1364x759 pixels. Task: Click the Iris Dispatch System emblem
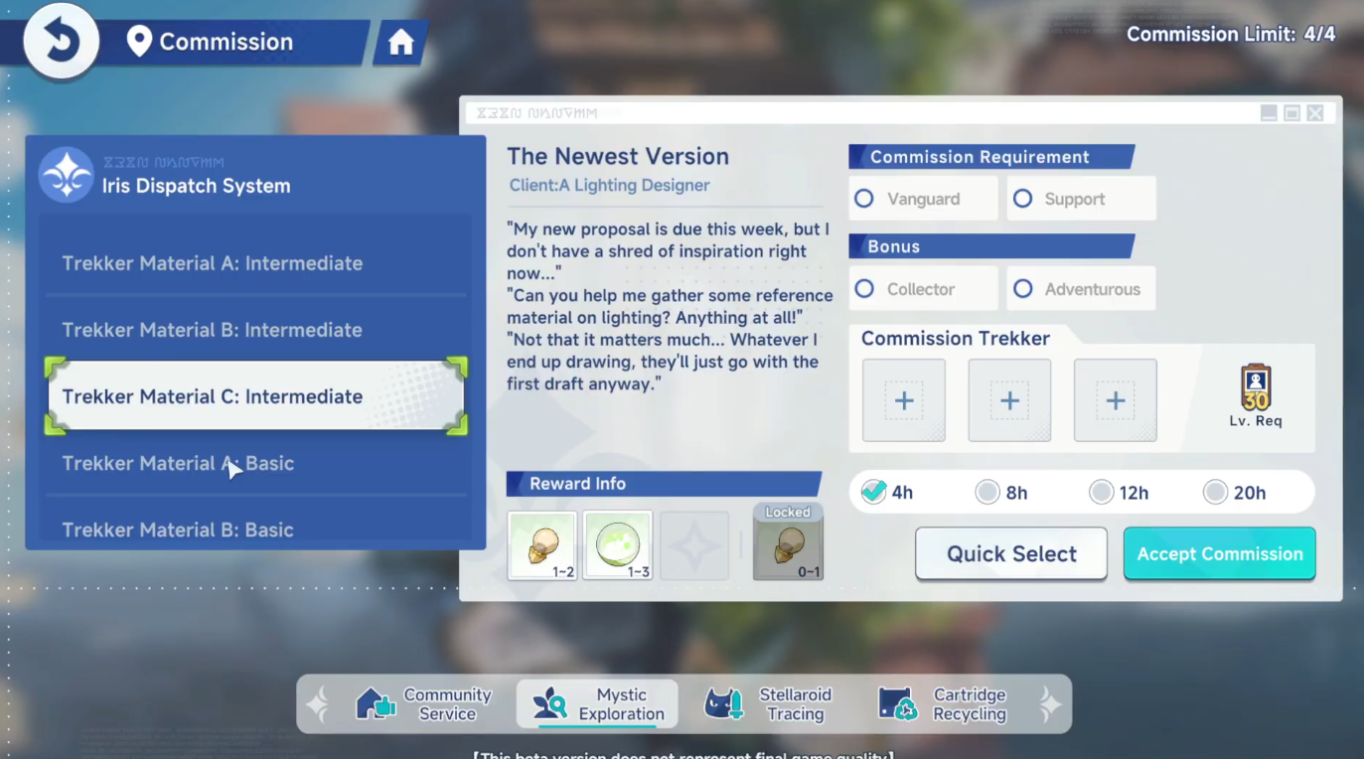click(x=66, y=175)
